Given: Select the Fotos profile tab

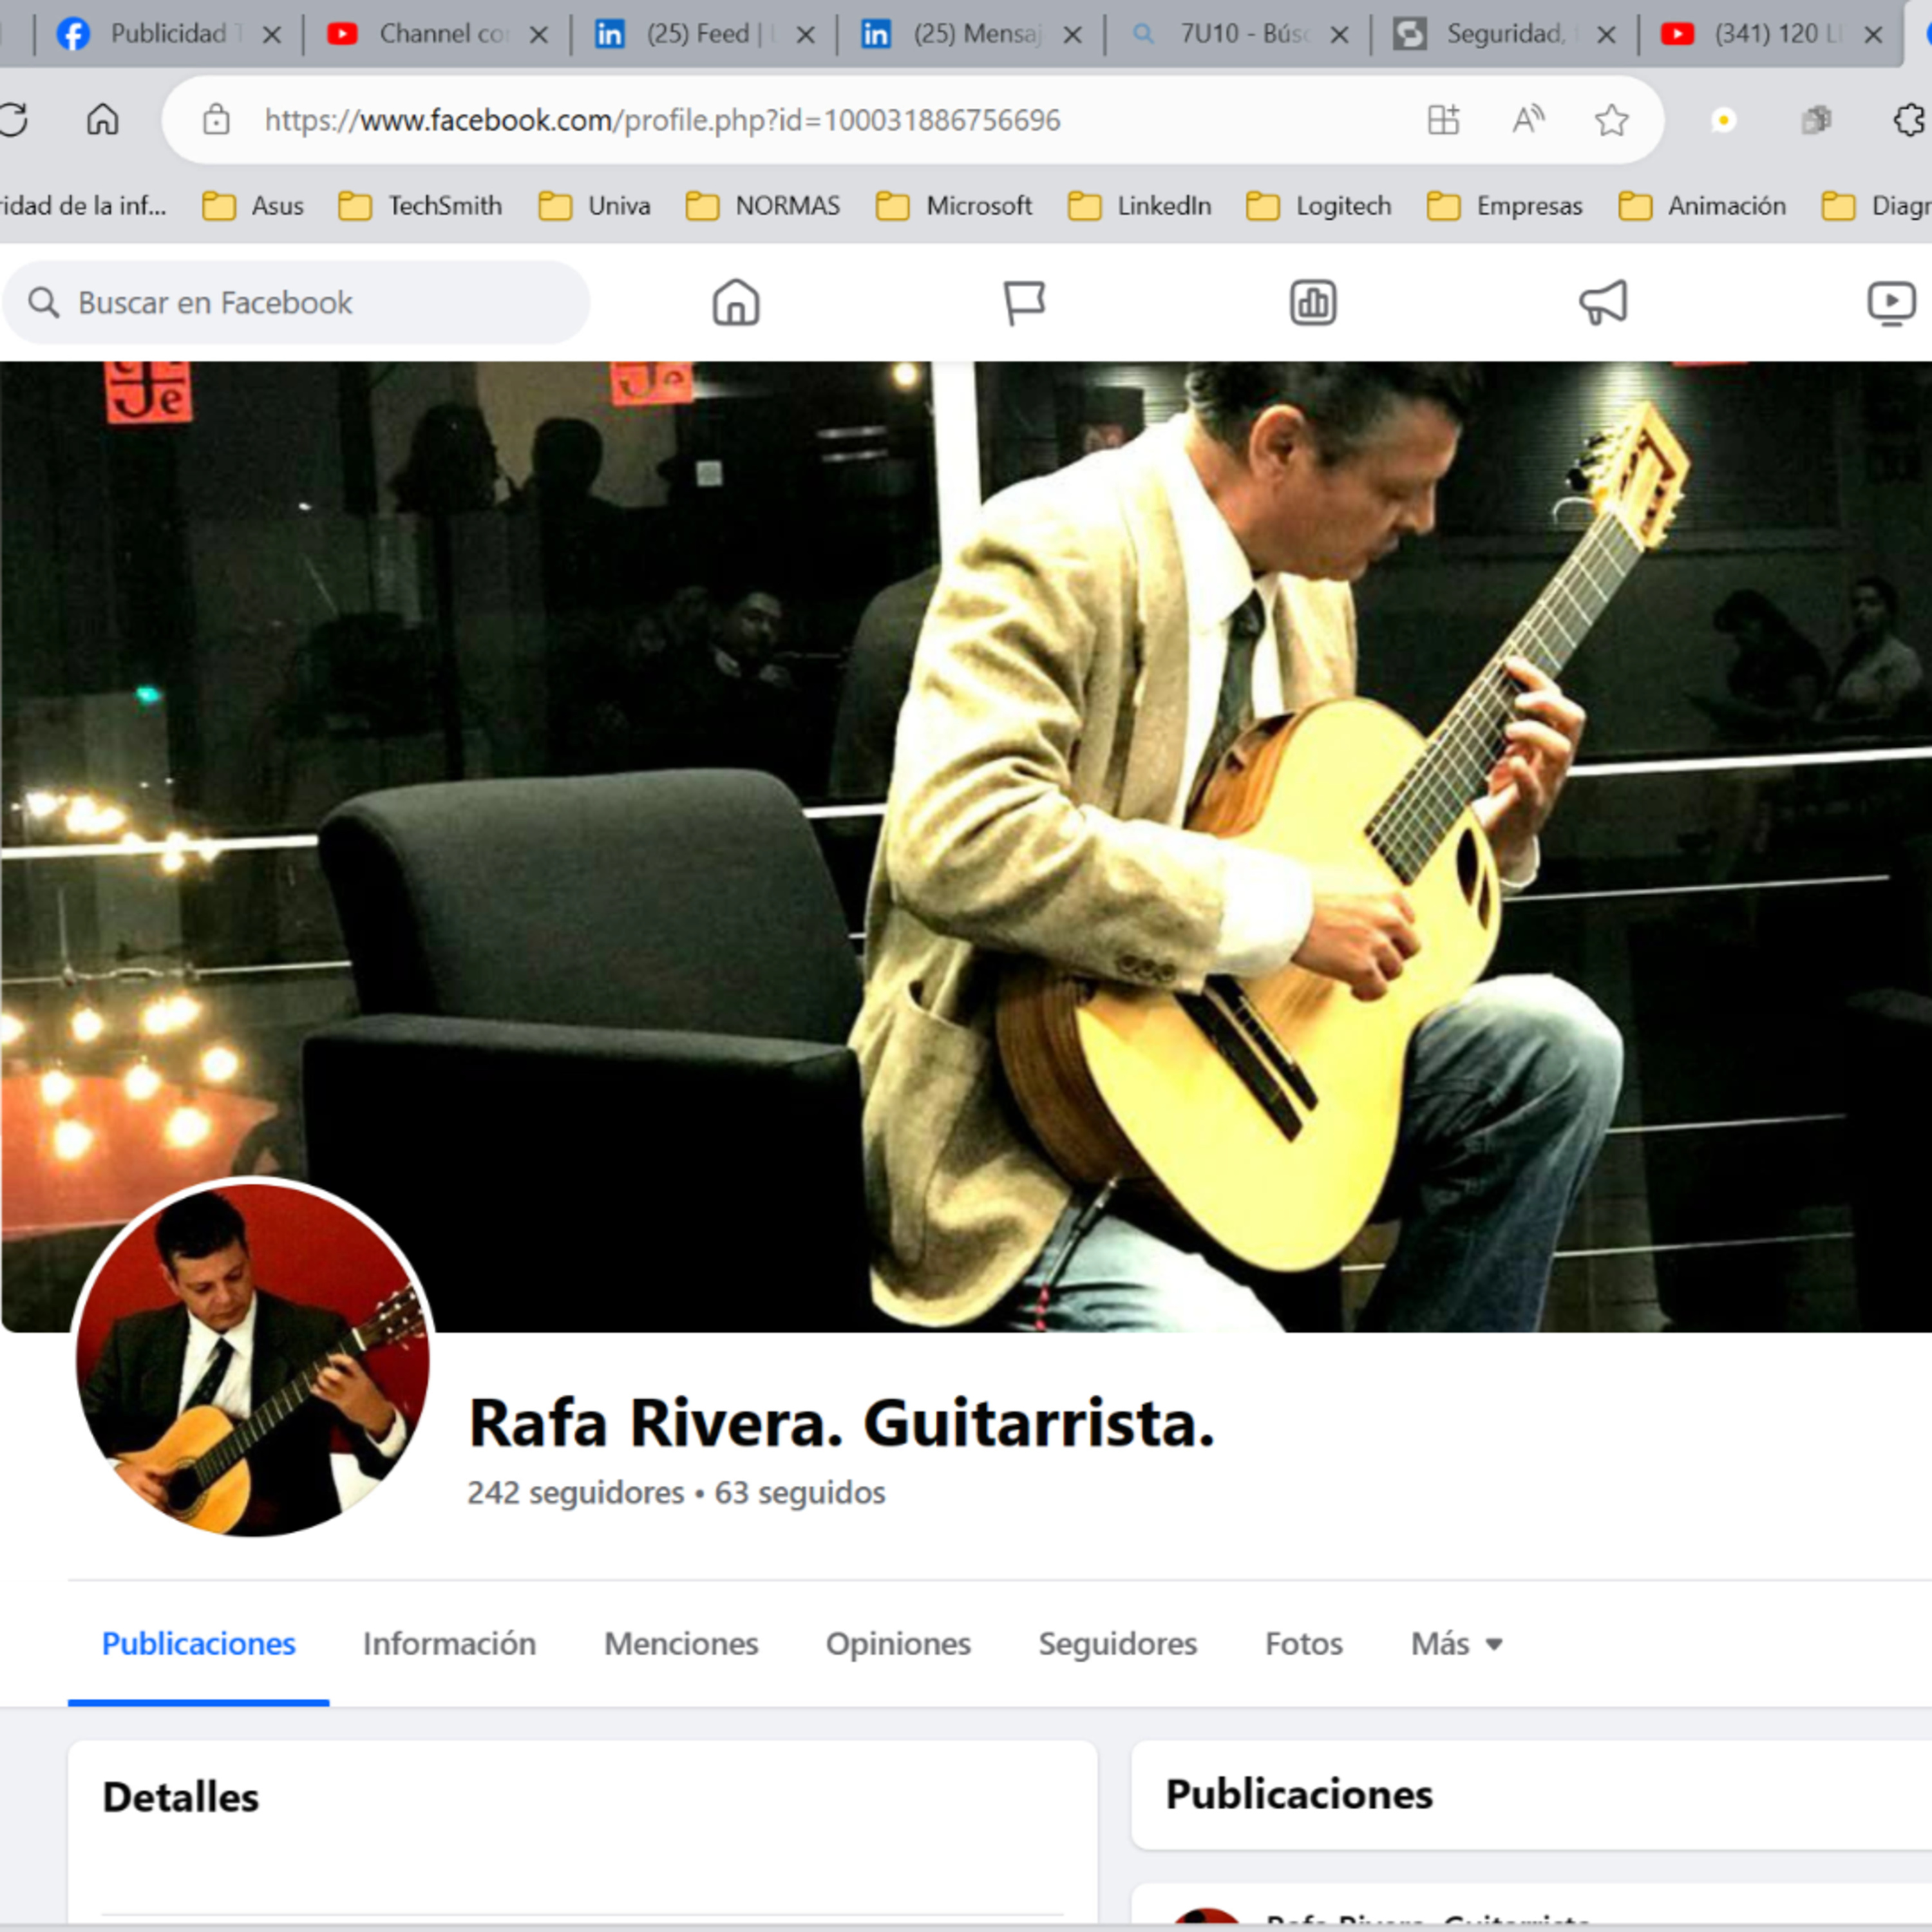Looking at the screenshot, I should click(1303, 1644).
